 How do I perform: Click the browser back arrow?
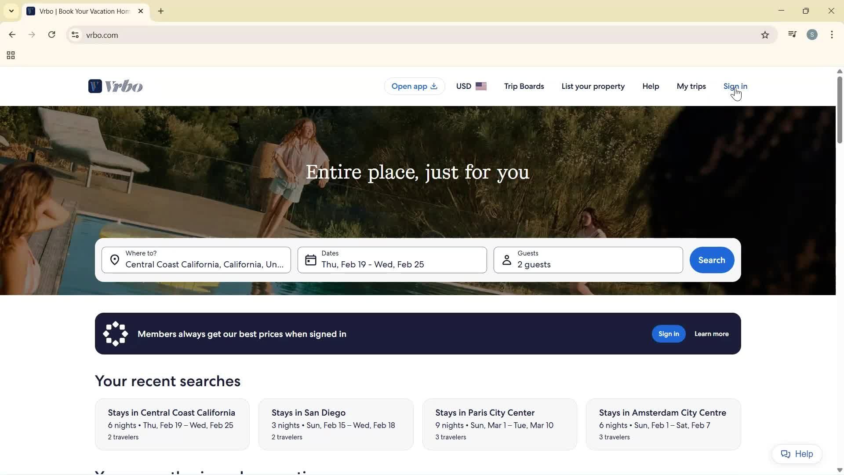12,35
